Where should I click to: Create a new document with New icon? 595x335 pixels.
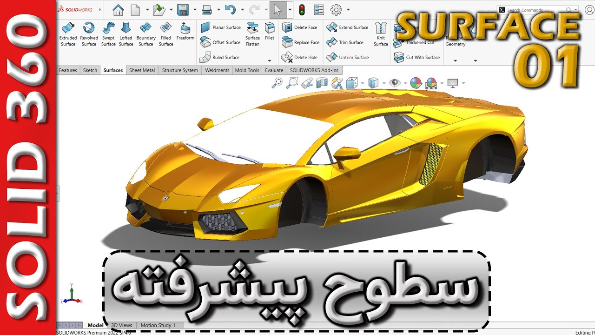click(135, 10)
